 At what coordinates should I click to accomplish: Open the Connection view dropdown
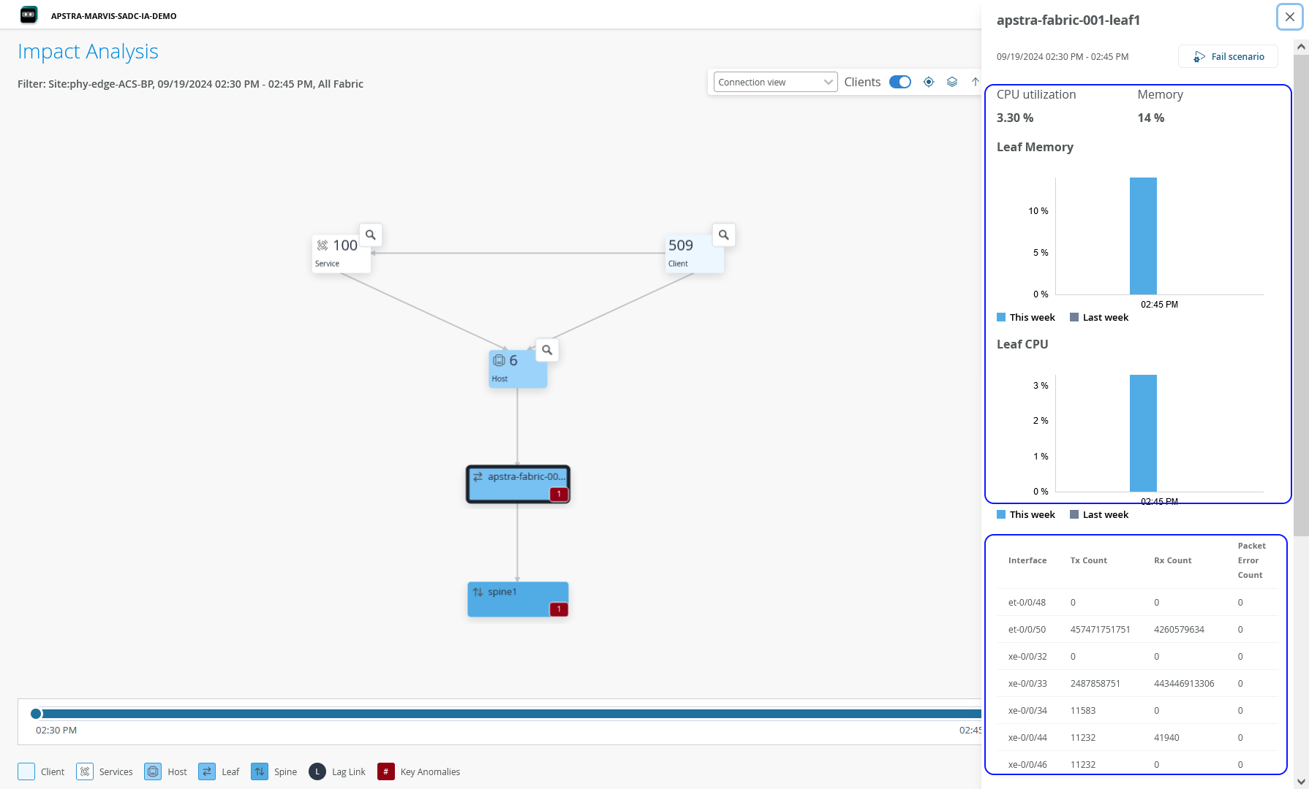click(775, 82)
